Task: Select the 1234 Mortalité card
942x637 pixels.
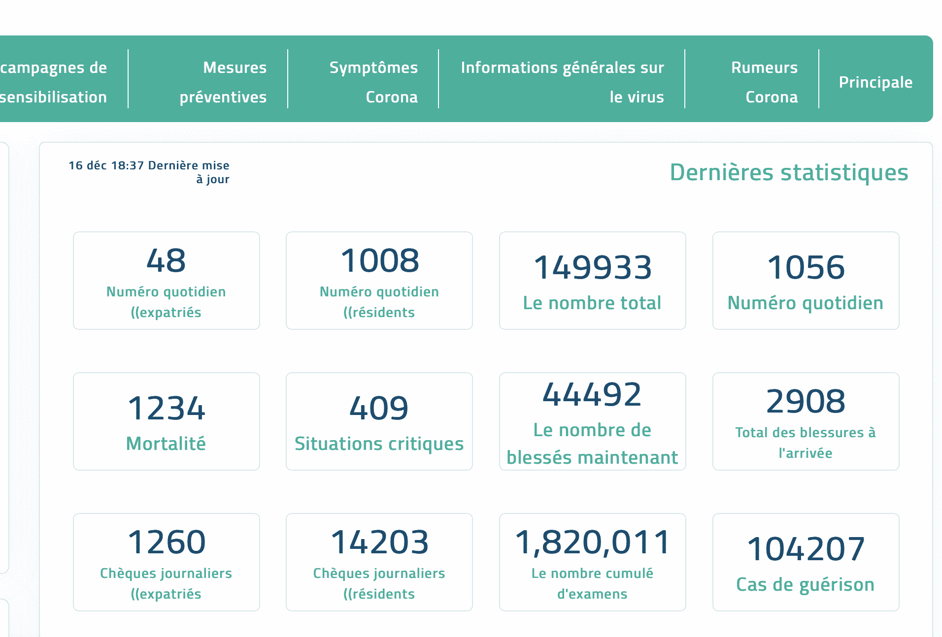Action: [166, 421]
